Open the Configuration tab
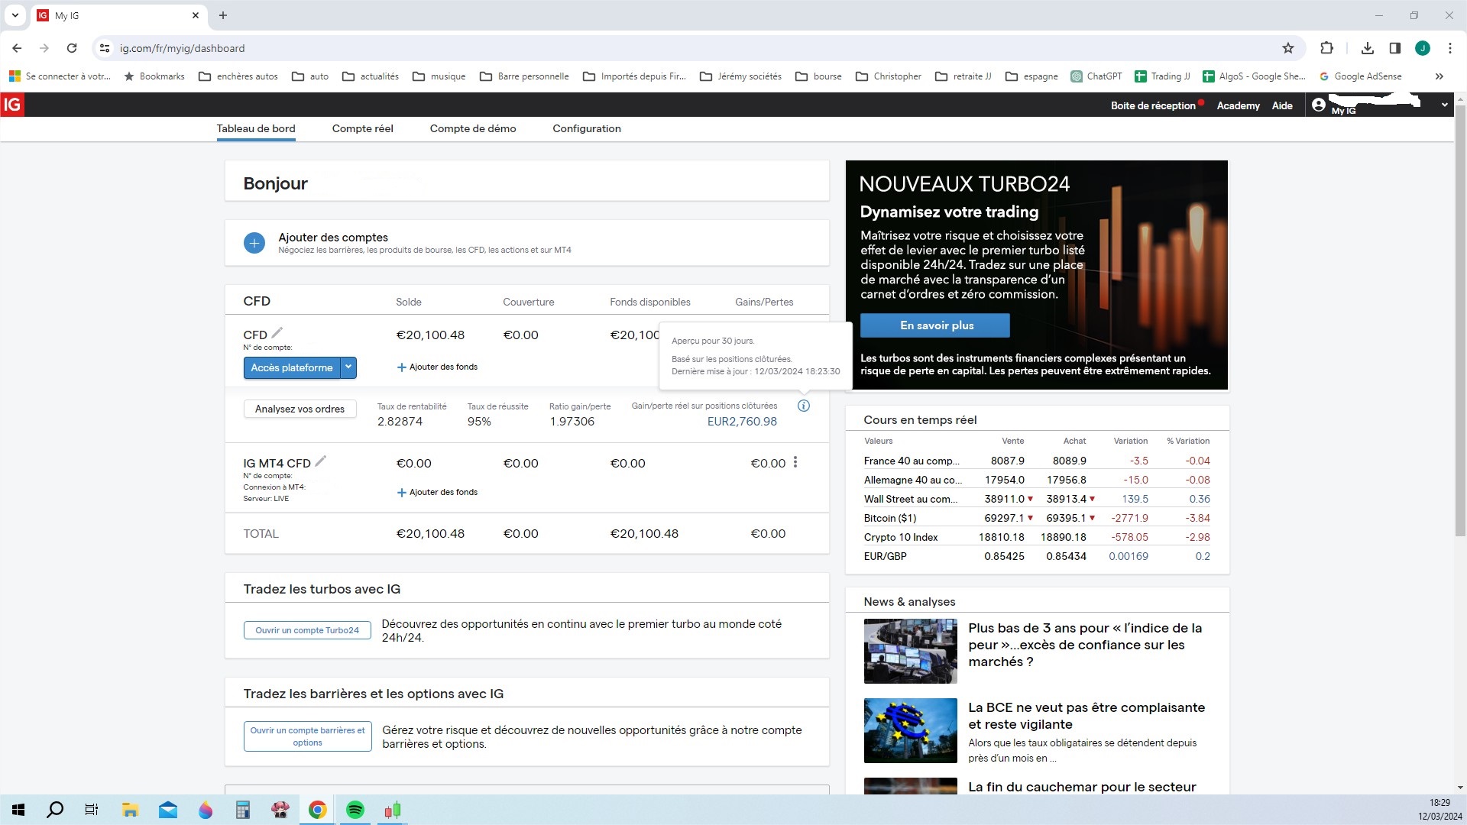The width and height of the screenshot is (1467, 825). [586, 128]
